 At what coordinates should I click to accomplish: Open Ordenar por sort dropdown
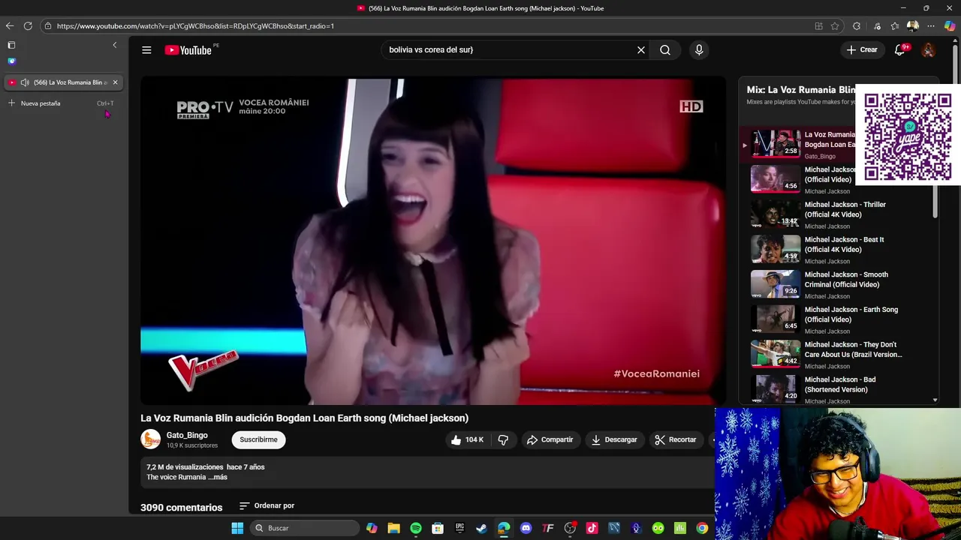267,505
